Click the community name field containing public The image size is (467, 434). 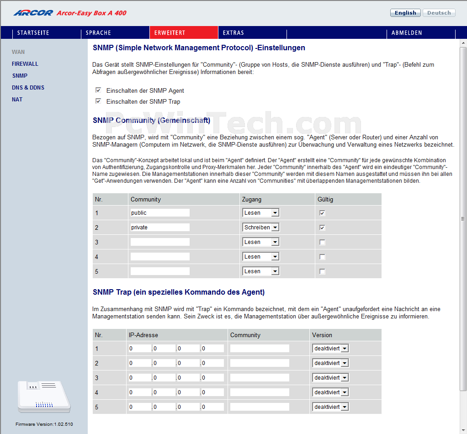[x=160, y=212]
